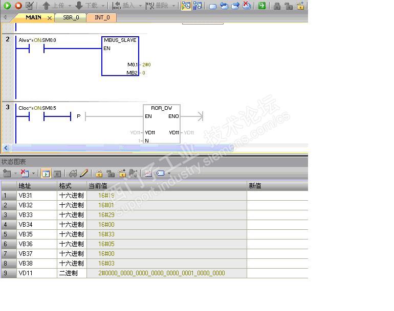Open the tag icon dropdown arrow
Viewport: 394px width, 311px height.
tap(169, 173)
